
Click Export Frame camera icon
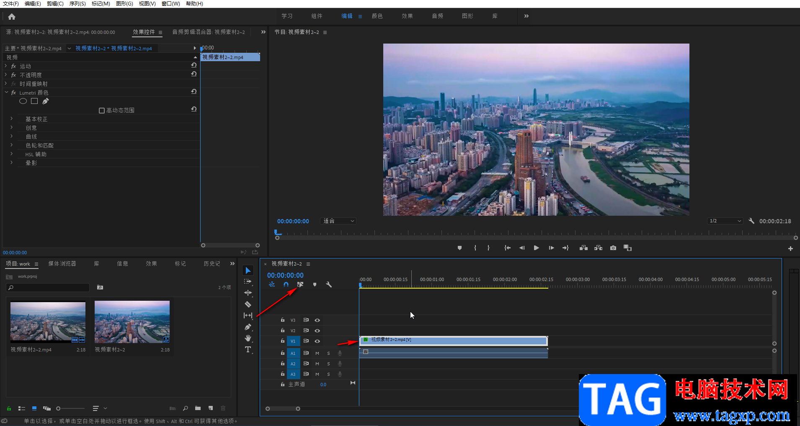[613, 248]
